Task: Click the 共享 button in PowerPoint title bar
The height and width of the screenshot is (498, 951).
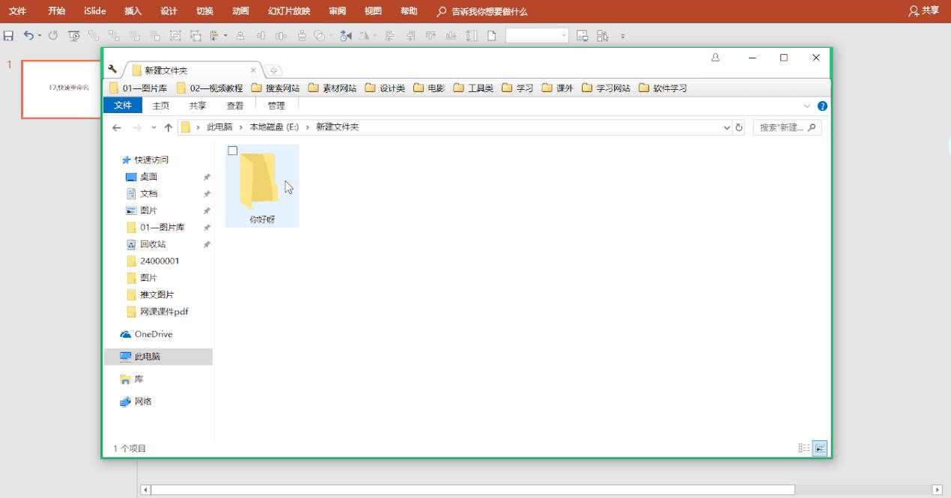Action: tap(923, 11)
